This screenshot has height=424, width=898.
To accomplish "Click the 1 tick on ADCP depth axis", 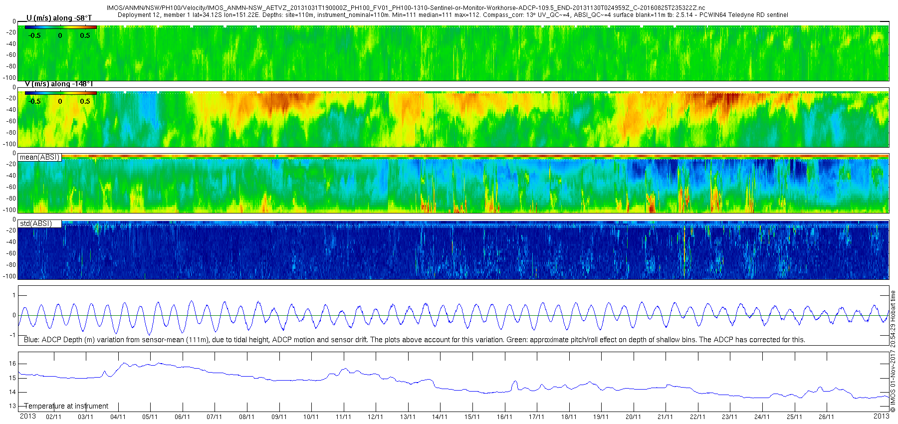I will [x=14, y=295].
